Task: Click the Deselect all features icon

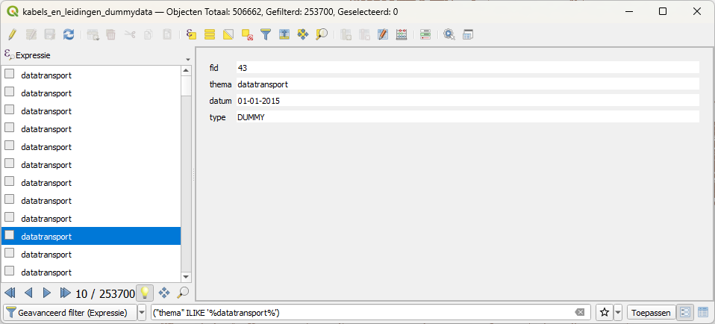Action: tap(247, 34)
